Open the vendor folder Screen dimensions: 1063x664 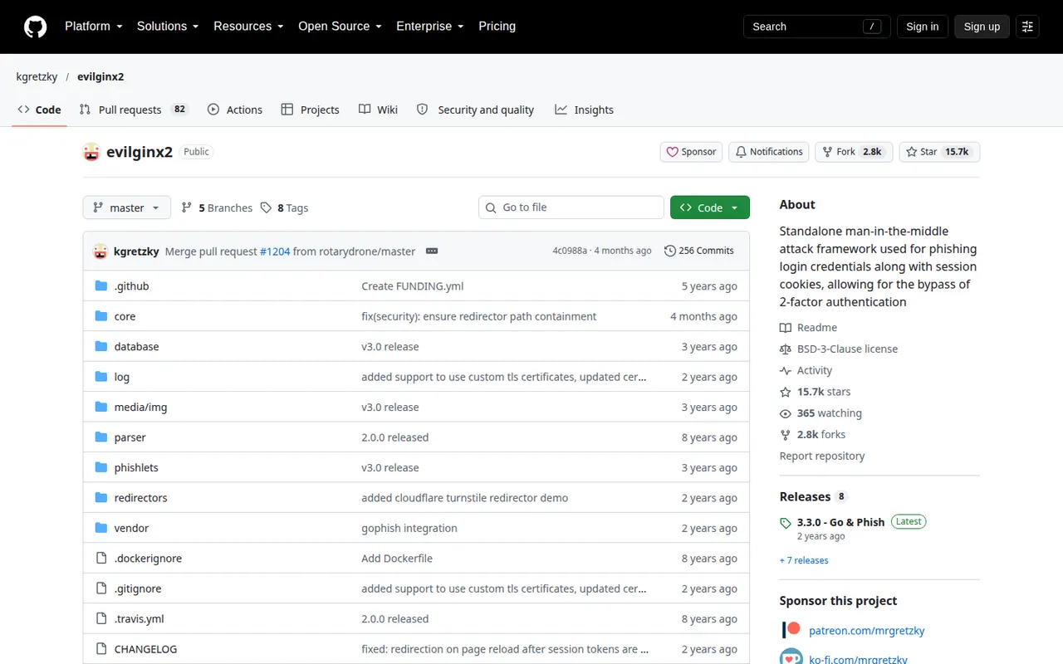pos(131,529)
